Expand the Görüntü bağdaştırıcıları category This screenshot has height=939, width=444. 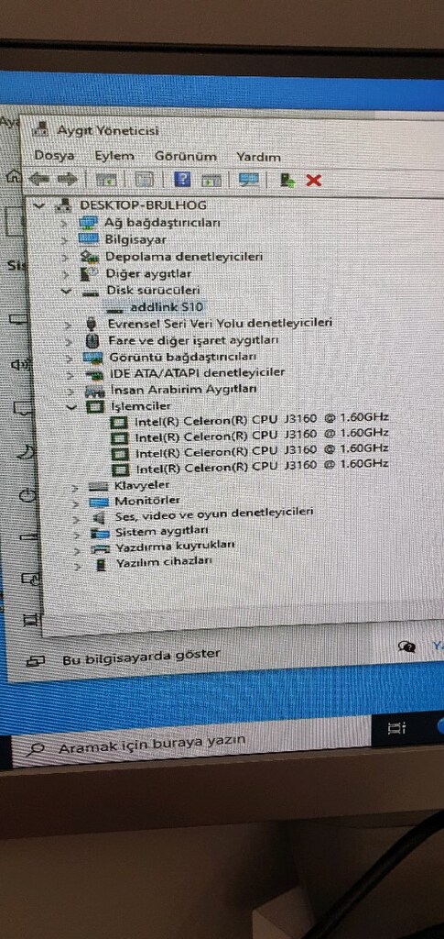[70, 359]
